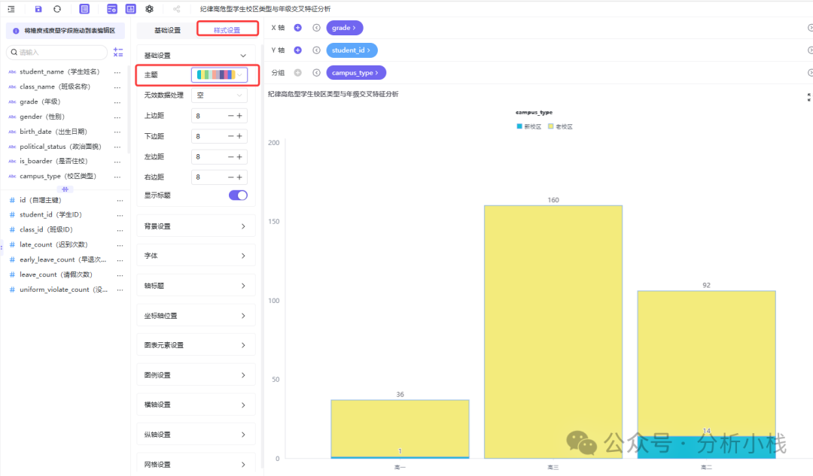The width and height of the screenshot is (813, 476).
Task: Expand the 背景设置 section
Action: pyautogui.click(x=196, y=226)
